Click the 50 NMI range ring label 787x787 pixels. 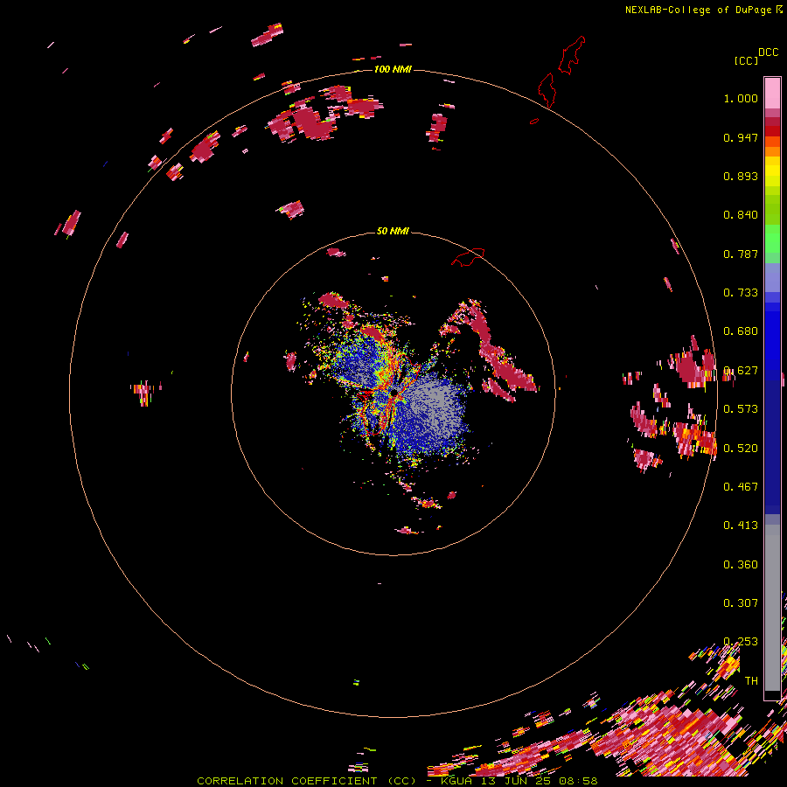coord(393,231)
